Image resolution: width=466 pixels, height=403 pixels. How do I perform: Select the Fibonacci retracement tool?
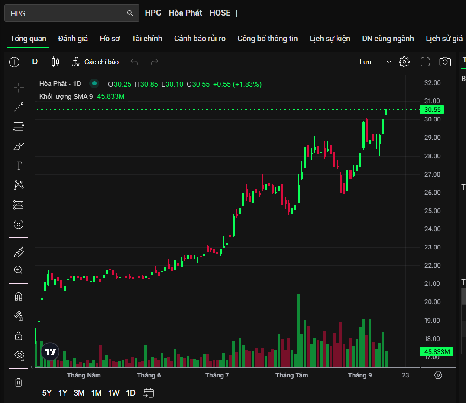click(x=19, y=127)
